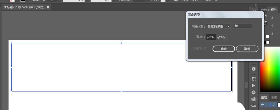Open the Symbols gear-shaped panel icon
The width and height of the screenshot is (280, 110).
pyautogui.click(x=254, y=92)
